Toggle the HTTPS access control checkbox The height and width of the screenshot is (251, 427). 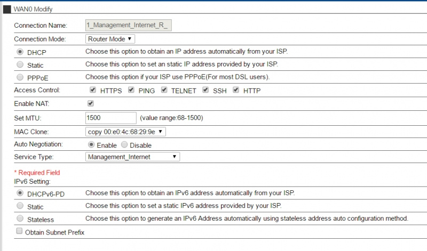coord(93,90)
